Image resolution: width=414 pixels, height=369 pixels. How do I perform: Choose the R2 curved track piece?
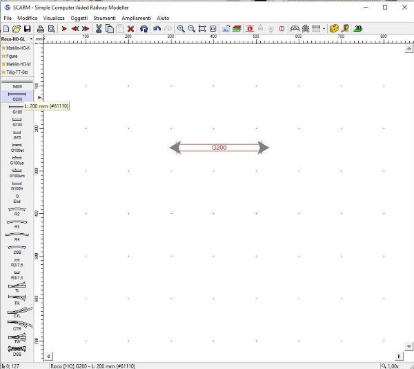[x=17, y=211]
